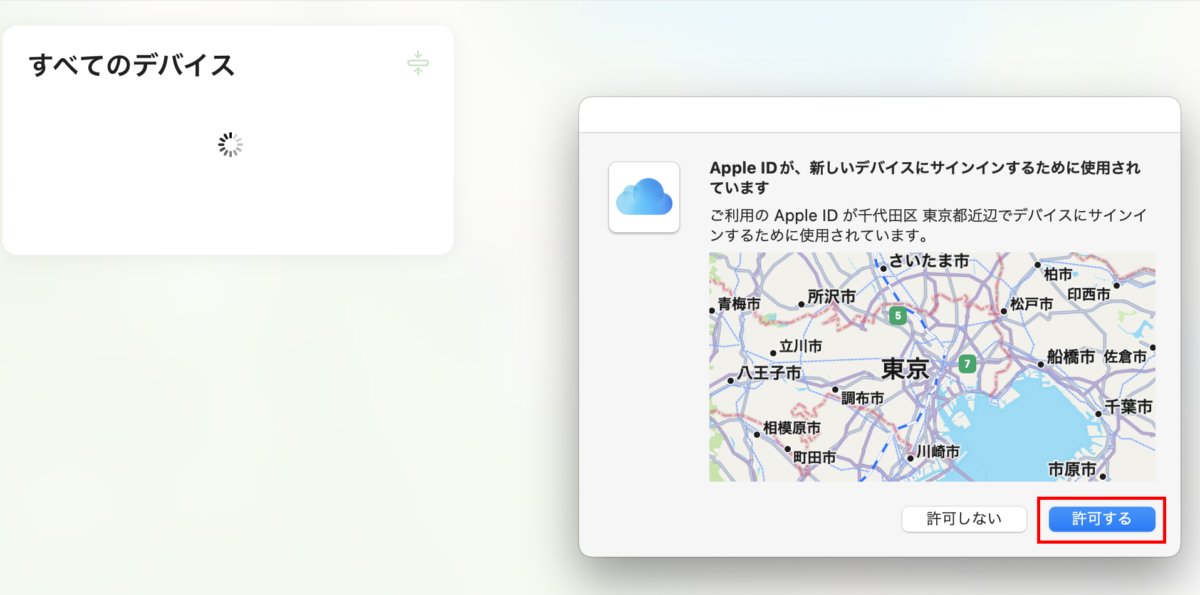Click the 松戸市 label on the map

(x=1031, y=304)
